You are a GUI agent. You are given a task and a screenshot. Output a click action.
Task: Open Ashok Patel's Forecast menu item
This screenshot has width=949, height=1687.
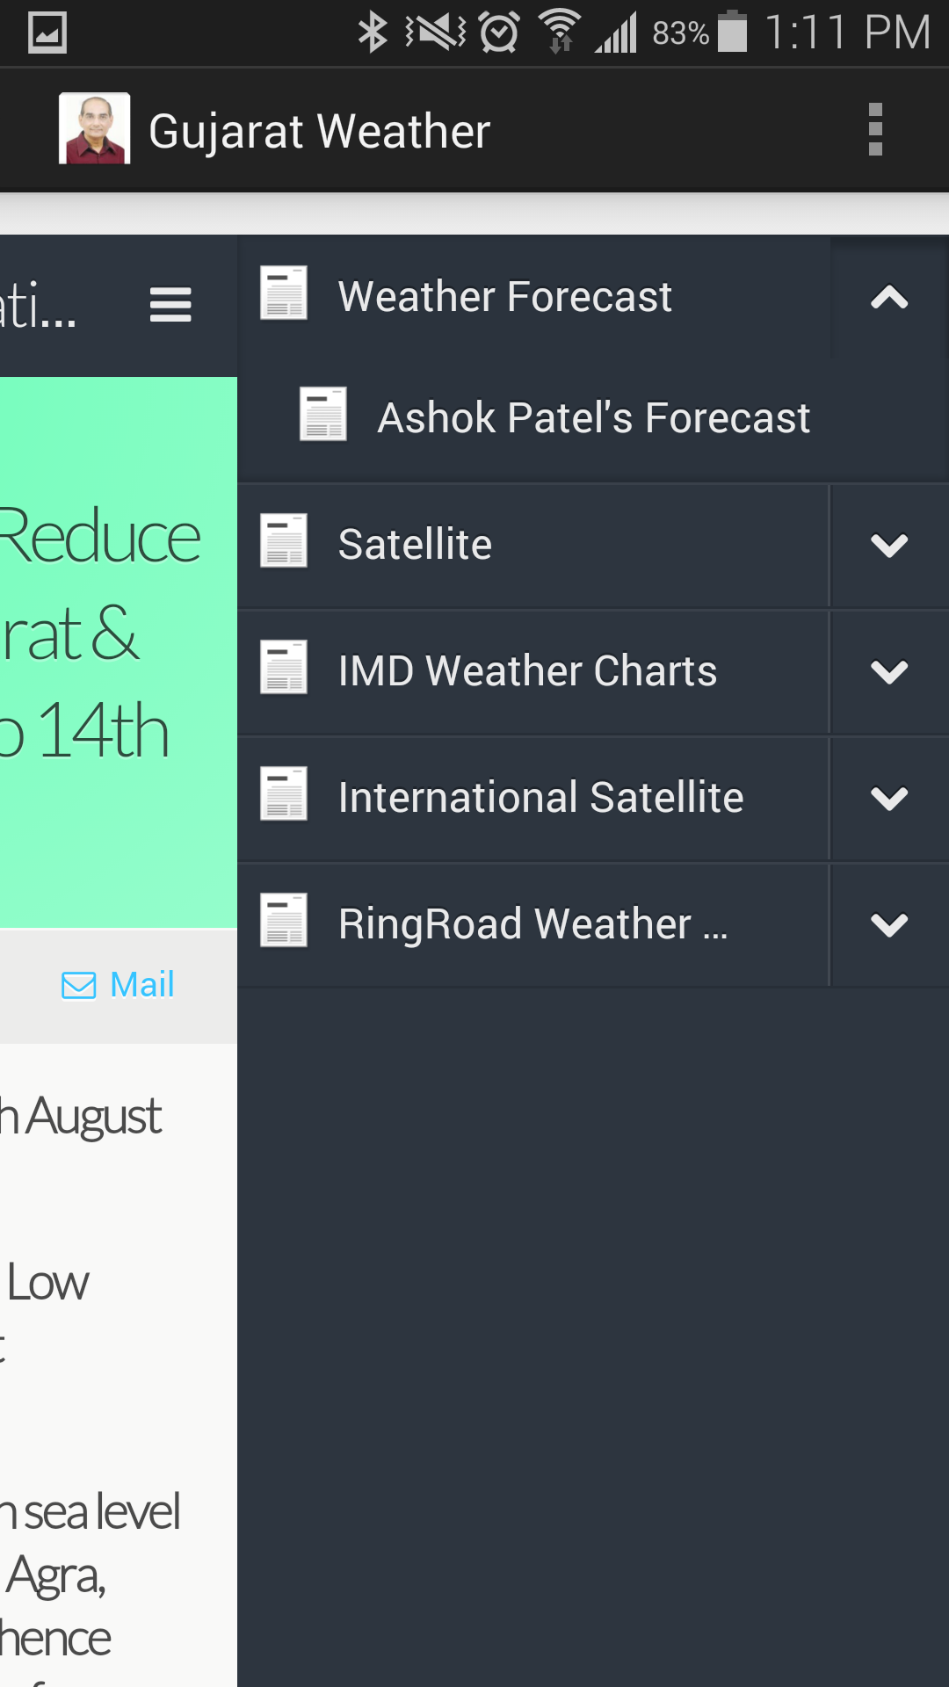click(x=593, y=418)
